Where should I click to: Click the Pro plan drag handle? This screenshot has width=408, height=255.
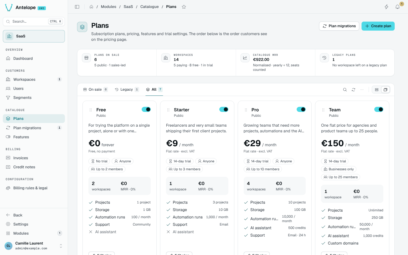pos(246,110)
